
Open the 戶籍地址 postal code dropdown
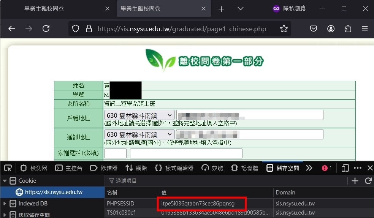(x=139, y=115)
